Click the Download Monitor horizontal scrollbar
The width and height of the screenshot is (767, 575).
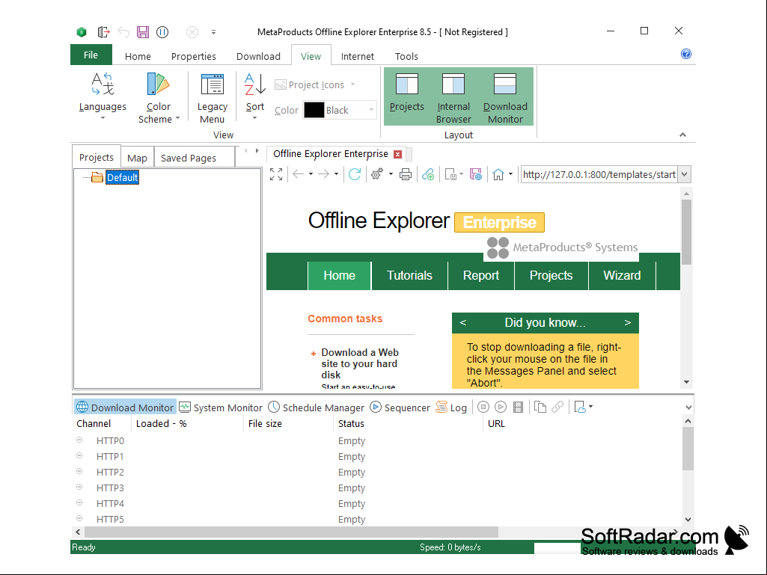click(x=291, y=532)
